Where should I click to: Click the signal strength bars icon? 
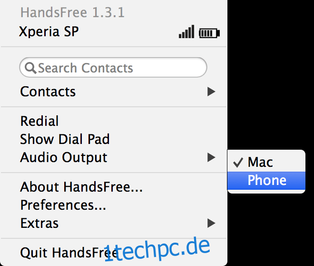tap(186, 31)
